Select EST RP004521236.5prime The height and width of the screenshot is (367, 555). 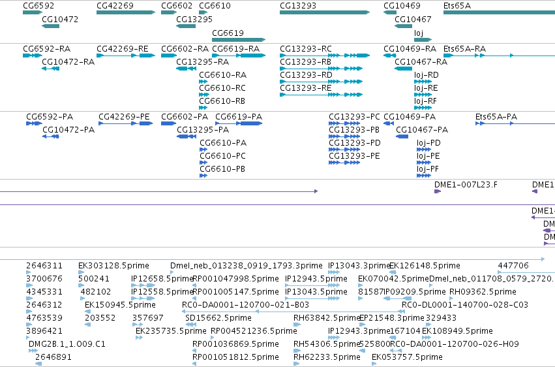click(x=254, y=331)
